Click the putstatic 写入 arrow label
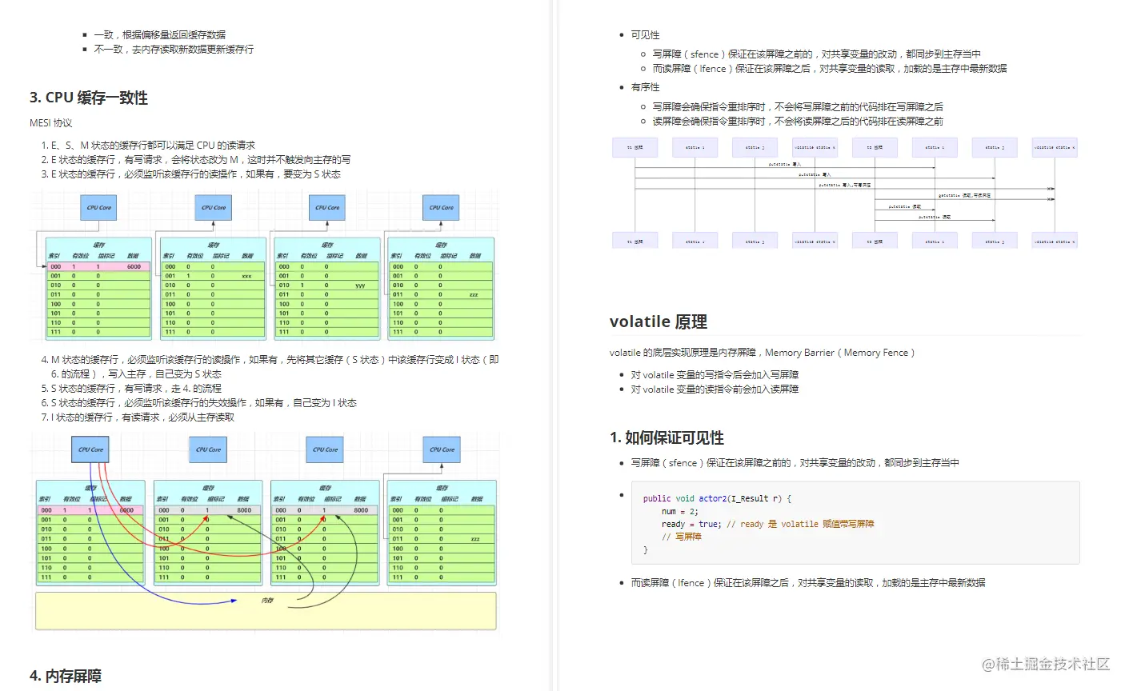 (784, 164)
